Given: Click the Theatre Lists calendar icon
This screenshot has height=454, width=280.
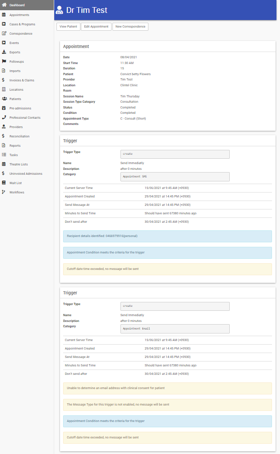Looking at the screenshot, I should coord(4,164).
